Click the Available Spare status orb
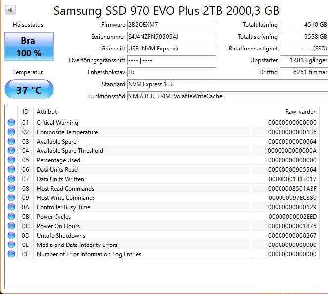The width and height of the screenshot is (328, 294). tap(11, 141)
